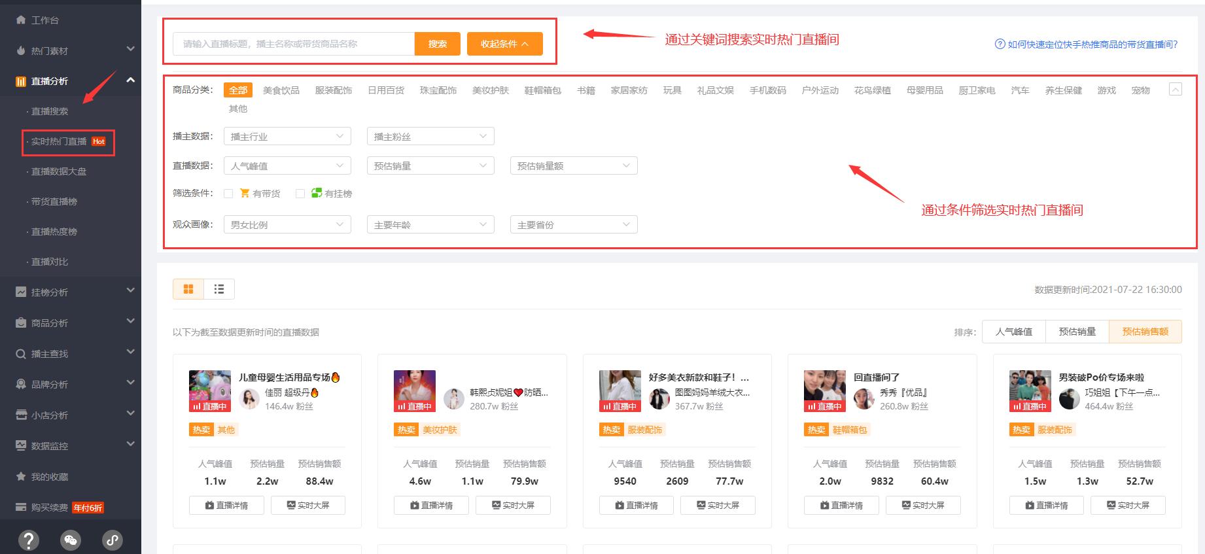This screenshot has width=1205, height=554.
Task: Switch to grid card view icon
Action: click(x=188, y=289)
